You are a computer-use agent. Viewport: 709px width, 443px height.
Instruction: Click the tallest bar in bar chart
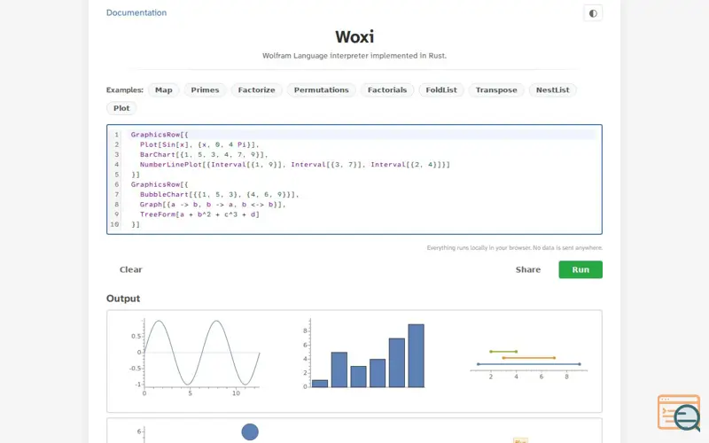(x=416, y=355)
